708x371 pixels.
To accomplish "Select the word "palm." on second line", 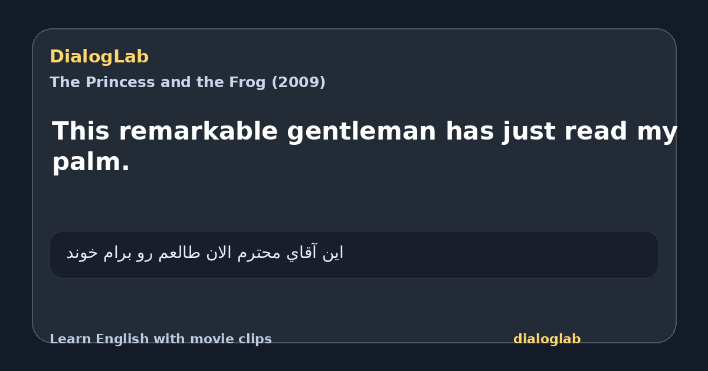I will point(91,162).
